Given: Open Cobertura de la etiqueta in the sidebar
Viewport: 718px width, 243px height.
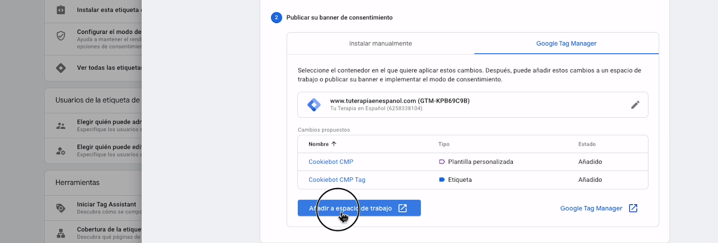Looking at the screenshot, I should pyautogui.click(x=93, y=233).
